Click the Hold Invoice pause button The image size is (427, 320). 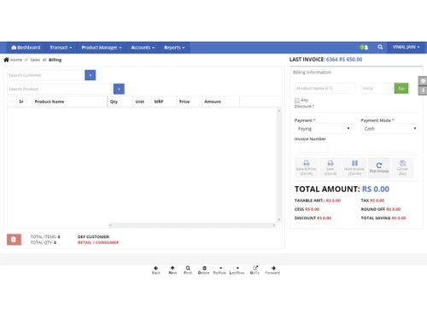(x=354, y=168)
